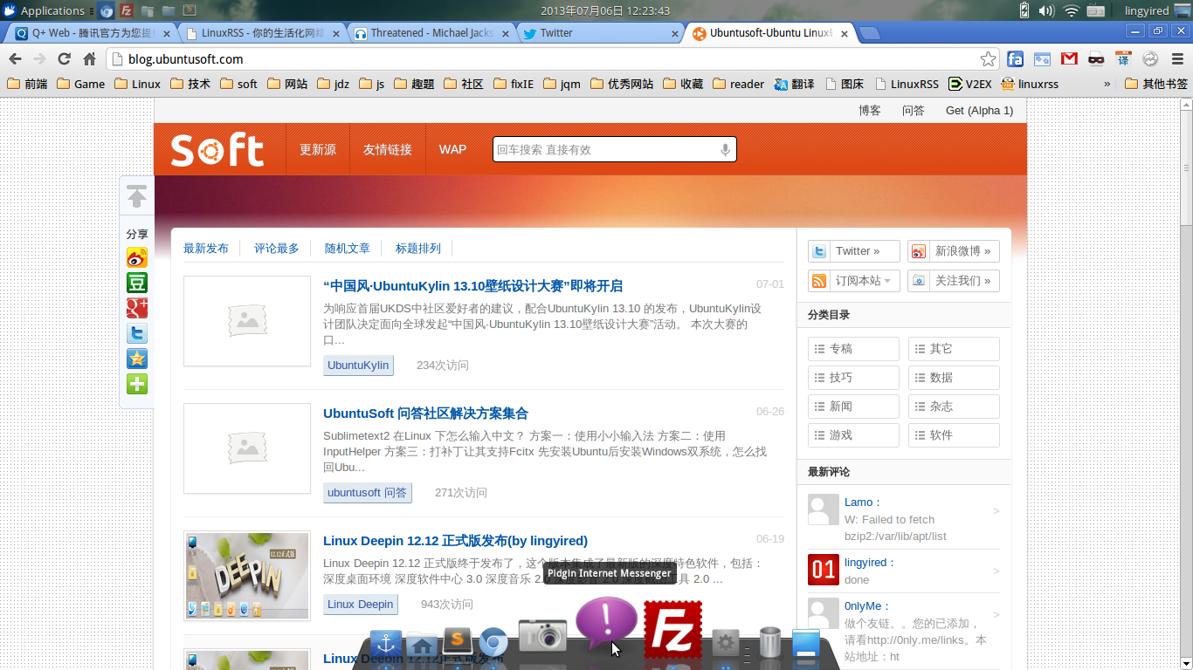Click the blue 'fa' extension icon

[1015, 59]
